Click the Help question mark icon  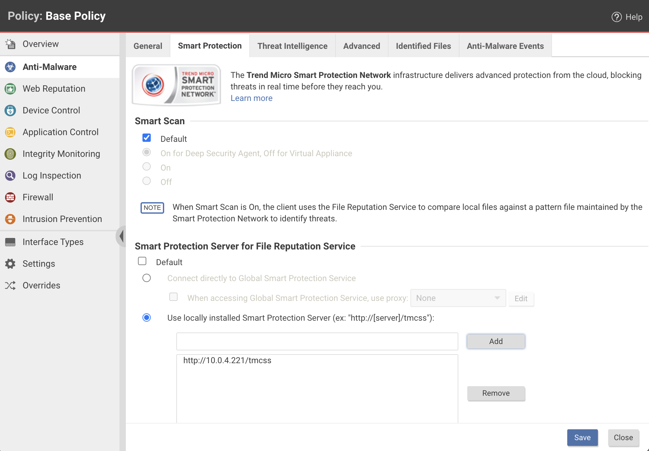pos(616,17)
